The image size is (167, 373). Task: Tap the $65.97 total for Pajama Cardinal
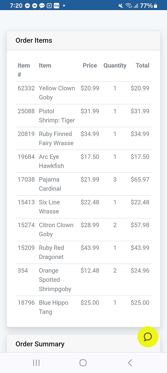[x=140, y=179]
